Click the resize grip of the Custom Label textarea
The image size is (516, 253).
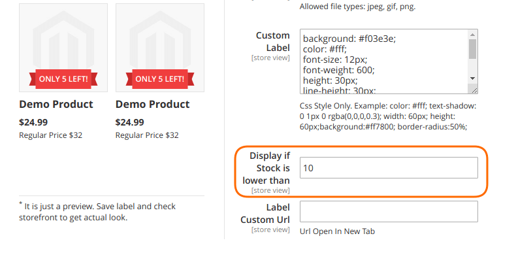point(474,90)
